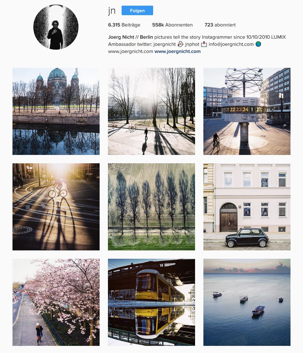Click the envelope emoji in bio
This screenshot has height=353, width=303.
204,44
